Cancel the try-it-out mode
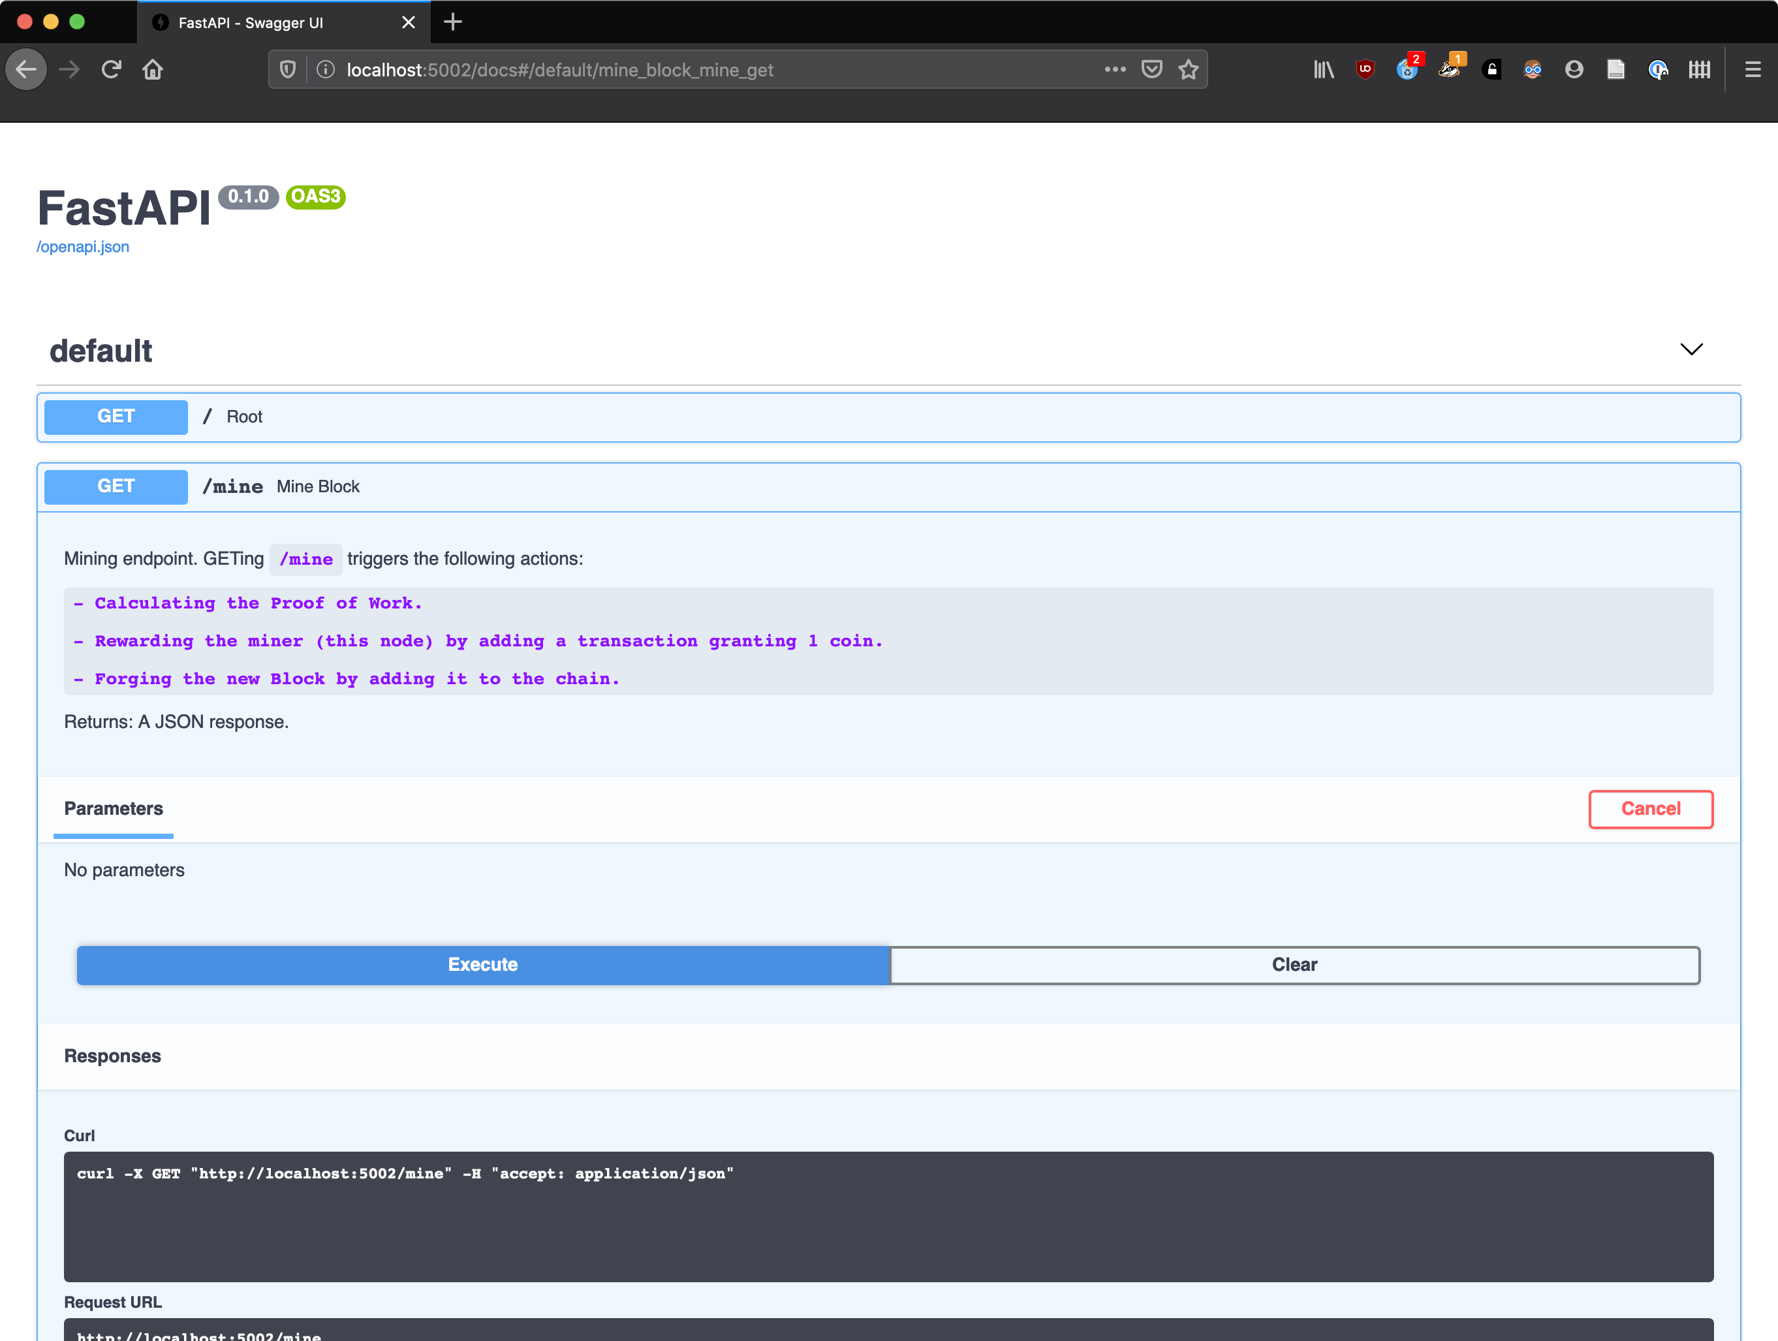The width and height of the screenshot is (1778, 1341). click(x=1650, y=809)
